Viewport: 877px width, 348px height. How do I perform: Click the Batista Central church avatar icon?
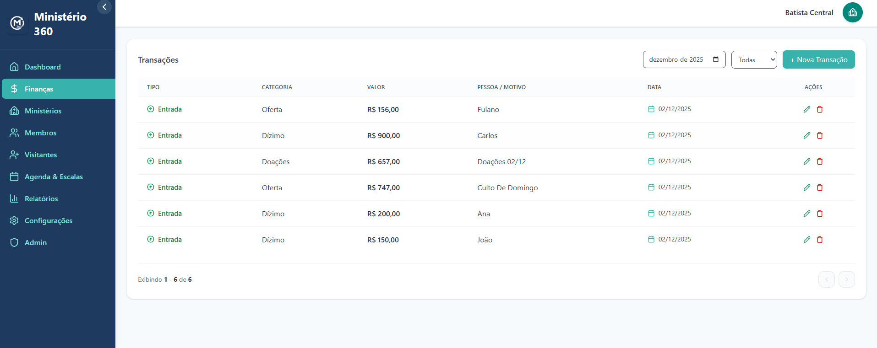[x=852, y=12]
